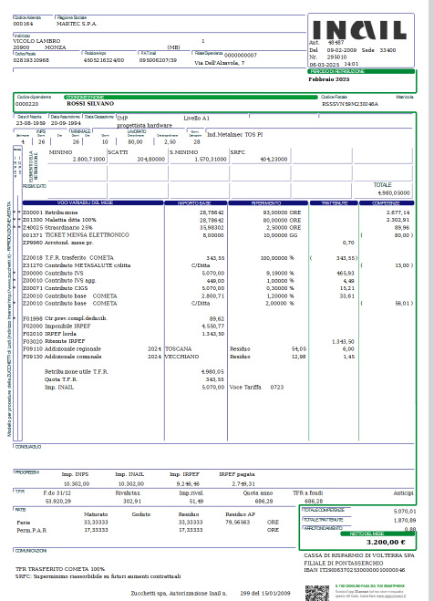
Task: Click the Imp. INPS progressive header
Action: [x=75, y=474]
